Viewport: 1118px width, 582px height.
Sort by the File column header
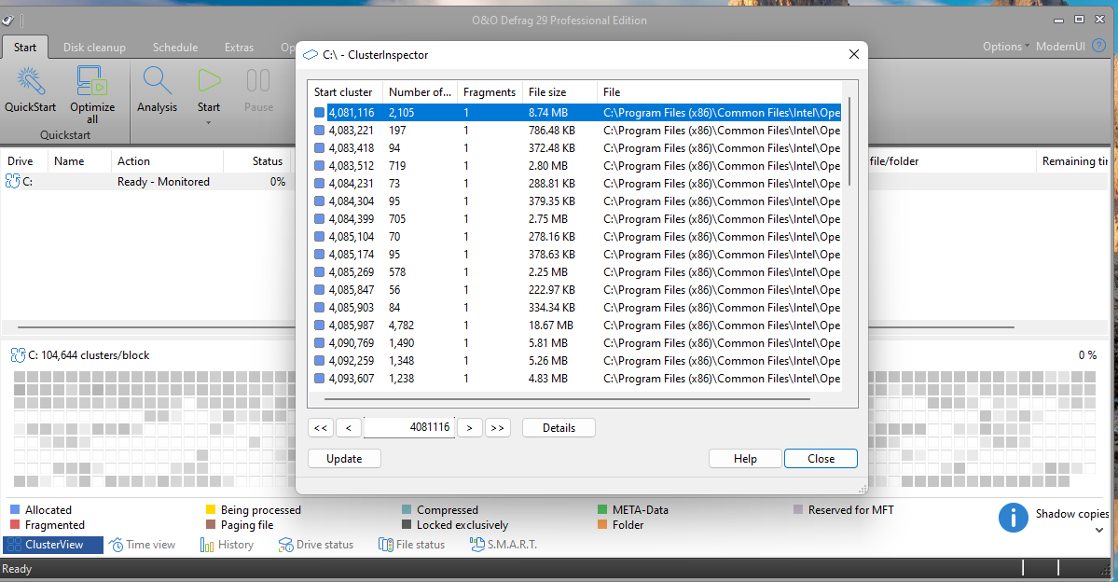click(719, 92)
